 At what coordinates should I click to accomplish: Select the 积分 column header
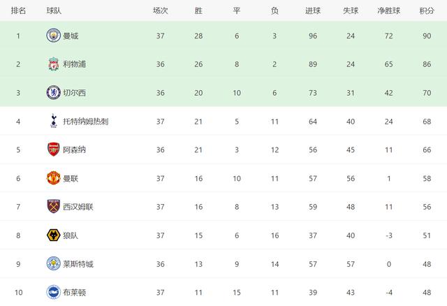tap(427, 11)
